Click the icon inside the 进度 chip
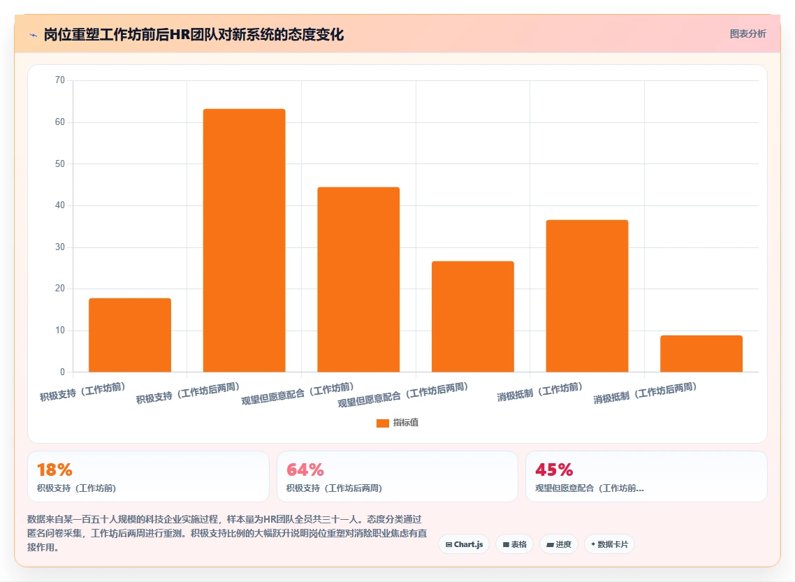 (x=550, y=544)
